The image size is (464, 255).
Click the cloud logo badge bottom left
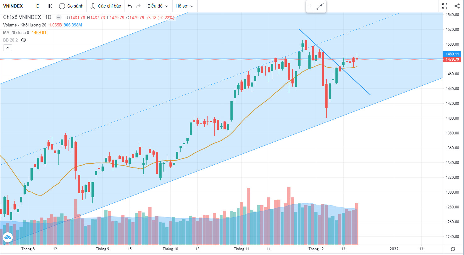(x=7, y=238)
